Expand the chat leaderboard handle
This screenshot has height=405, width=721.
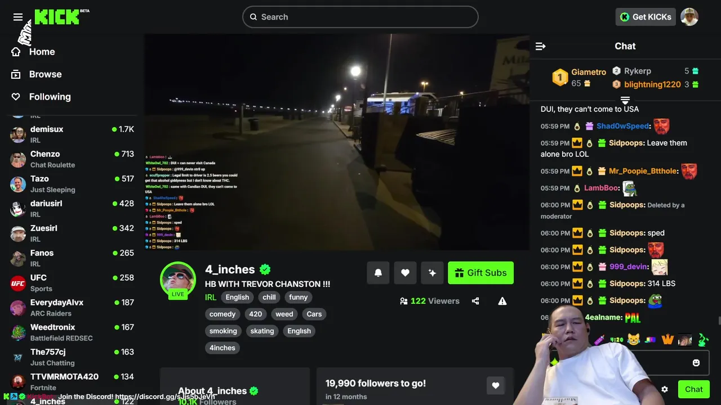coord(625,100)
